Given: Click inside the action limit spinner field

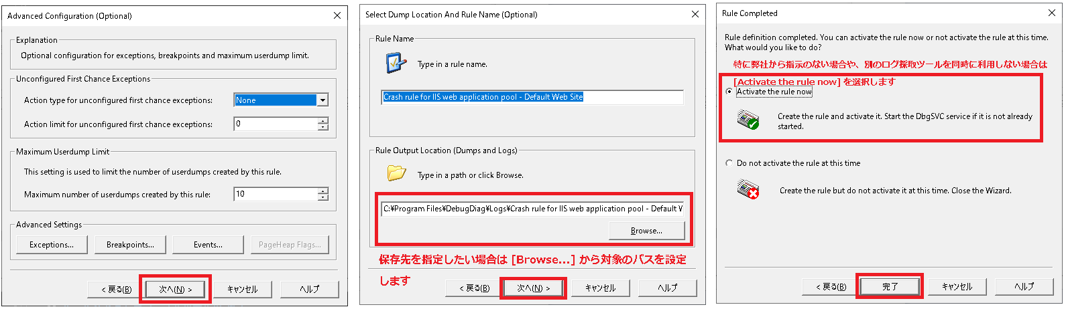Looking at the screenshot, I should 275,124.
